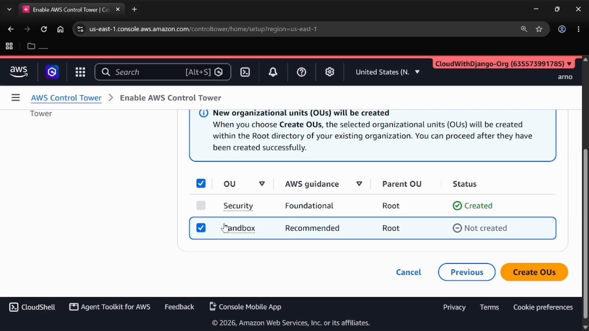The width and height of the screenshot is (589, 331).
Task: Toggle the select-all OUs checkbox
Action: coord(201,184)
